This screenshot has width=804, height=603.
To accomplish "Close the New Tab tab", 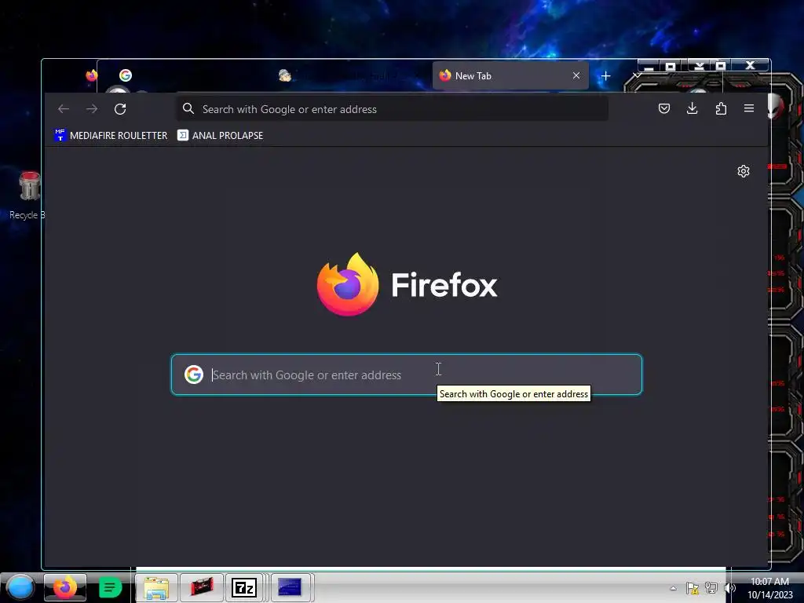I will 576,75.
